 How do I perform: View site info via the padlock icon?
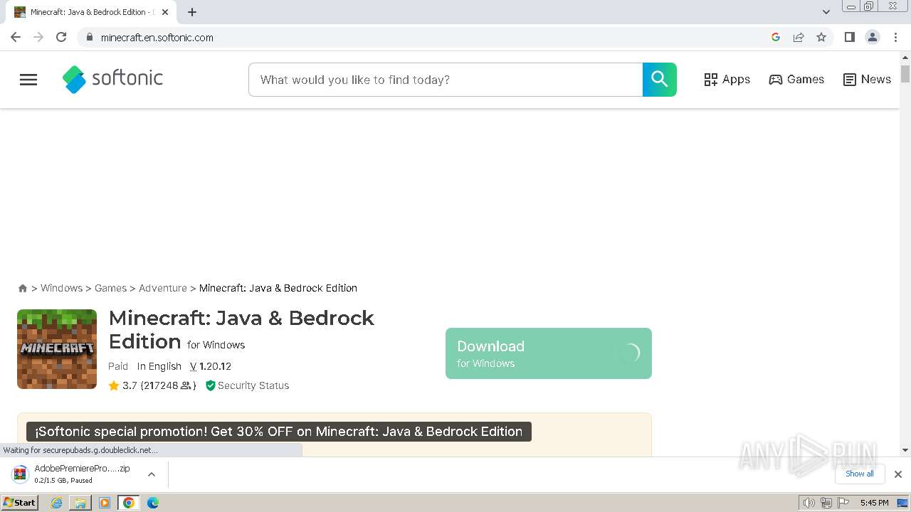[x=89, y=37]
